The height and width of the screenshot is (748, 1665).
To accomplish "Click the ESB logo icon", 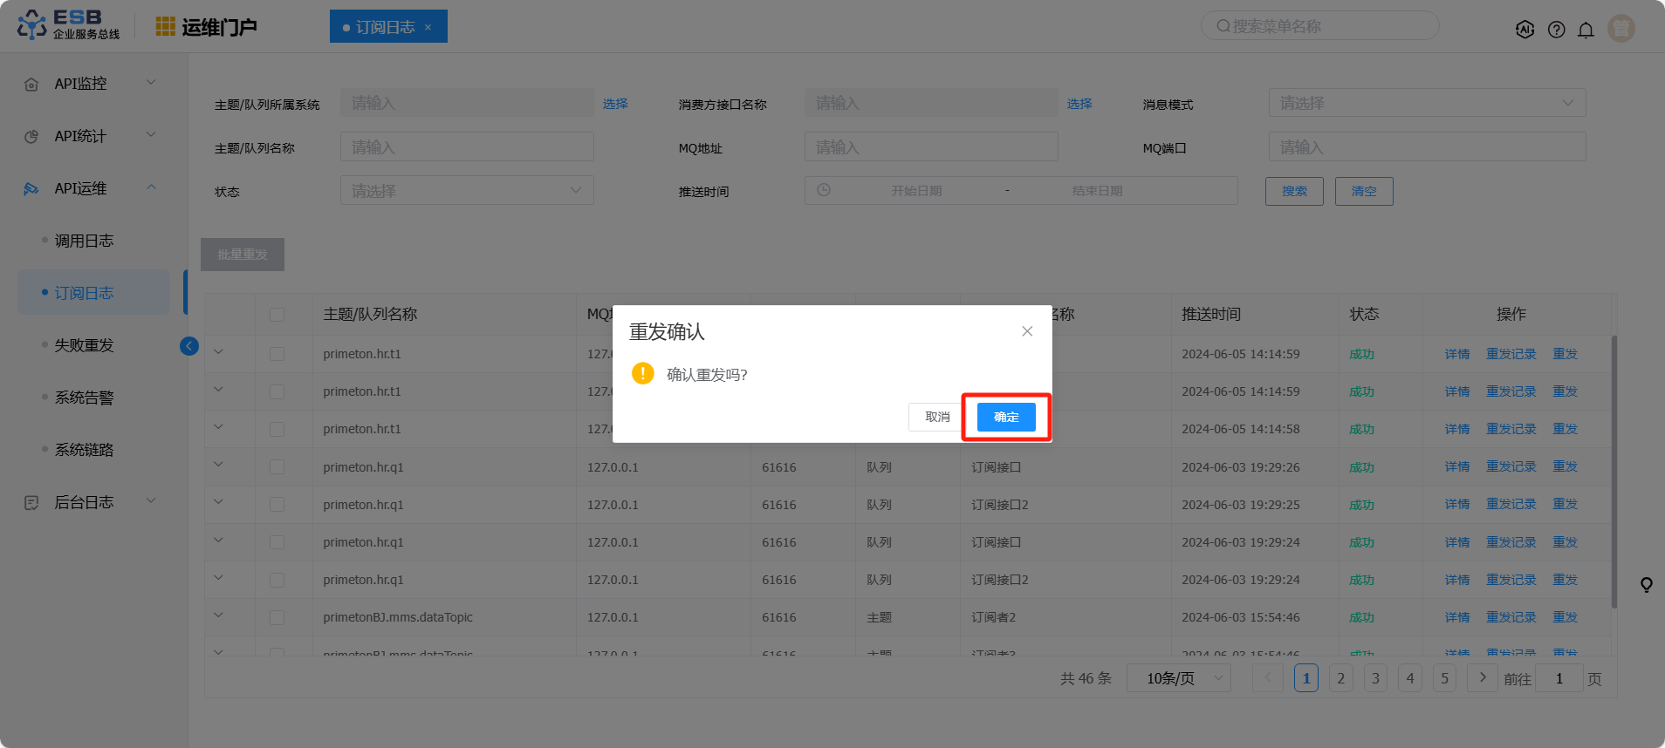I will click(32, 25).
